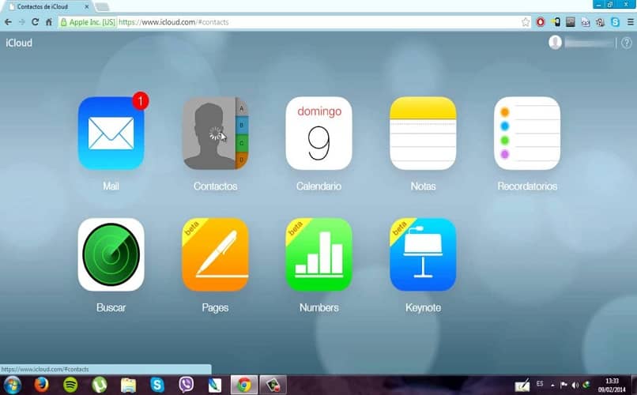Viewport: 637px width, 395px height.
Task: Click the Recordatorios label text
Action: (x=527, y=186)
